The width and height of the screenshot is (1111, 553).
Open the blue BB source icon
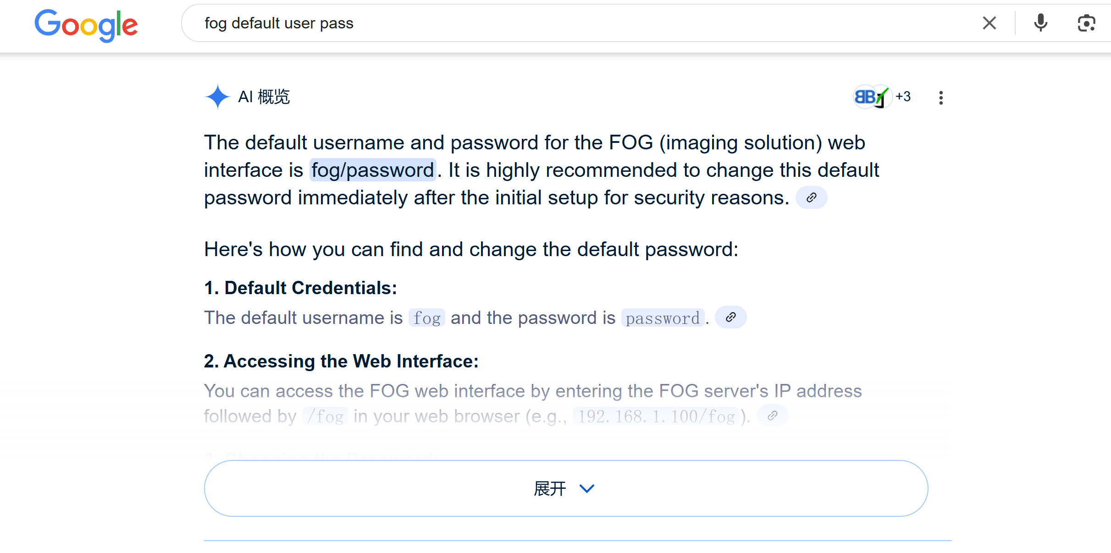tap(864, 97)
